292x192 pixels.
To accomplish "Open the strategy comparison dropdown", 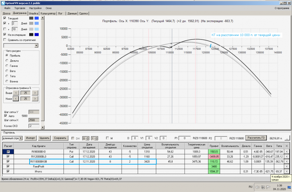I will point(36,45).
